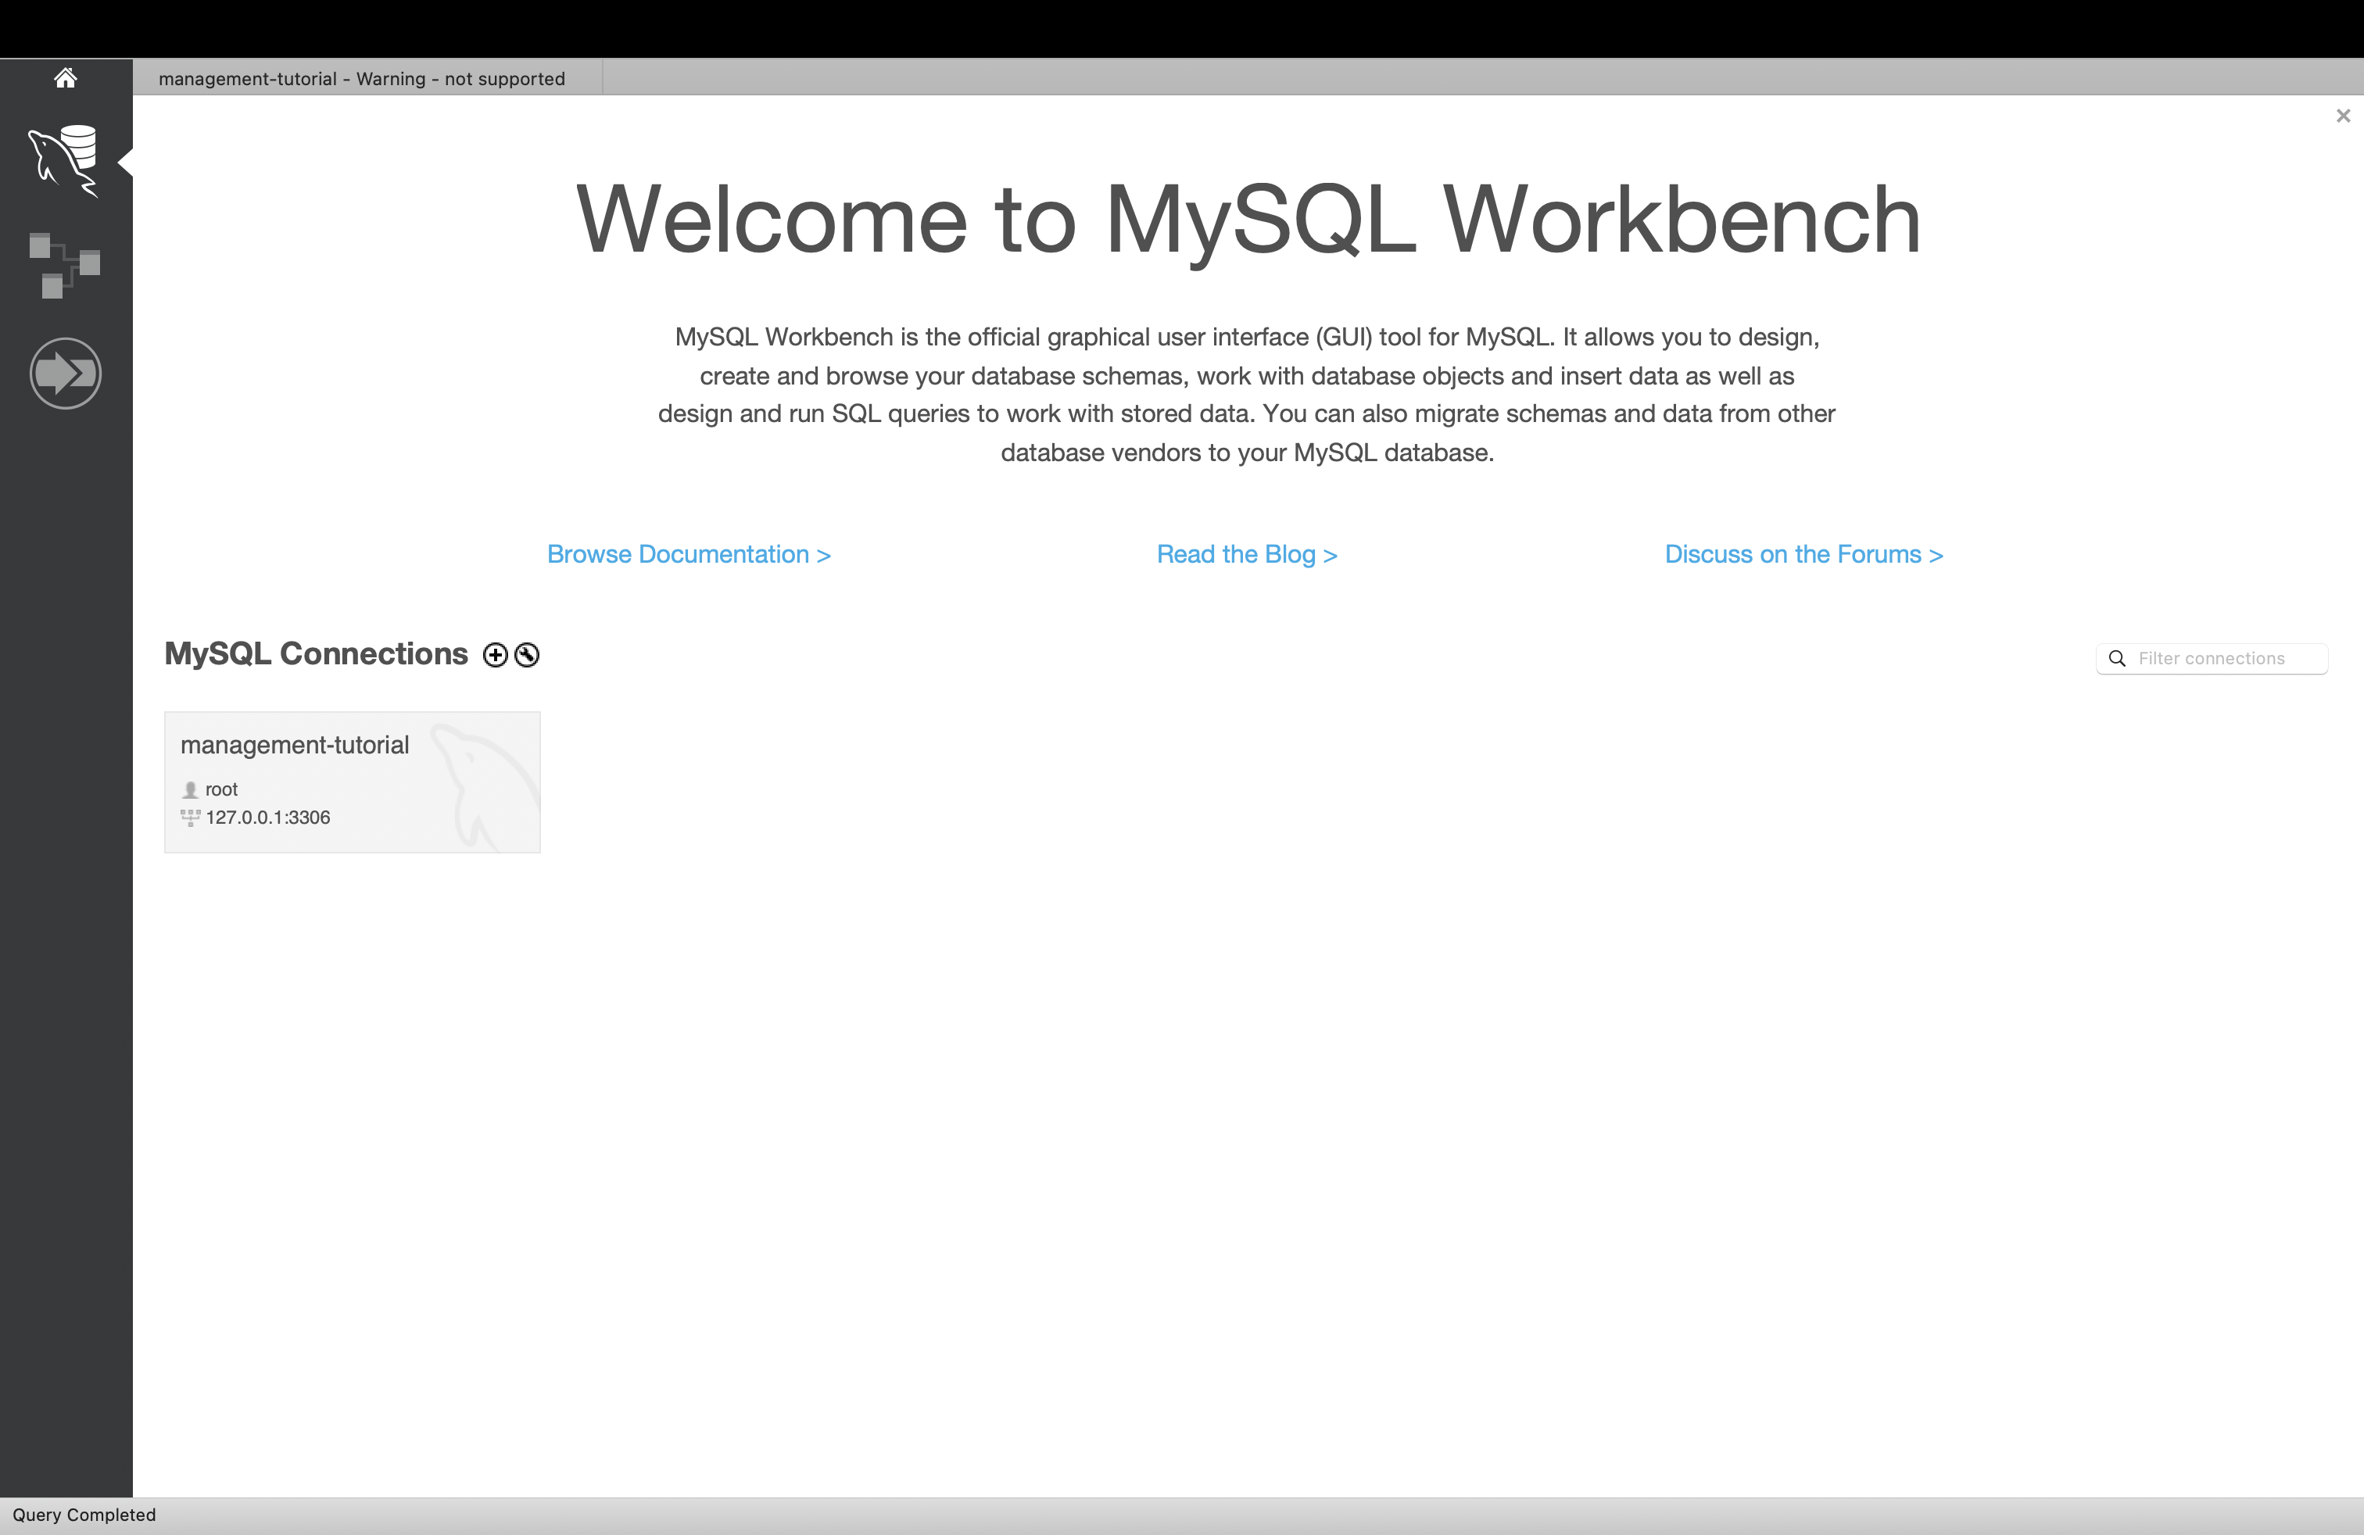
Task: Open the management-tutorial connection tile
Action: point(353,782)
